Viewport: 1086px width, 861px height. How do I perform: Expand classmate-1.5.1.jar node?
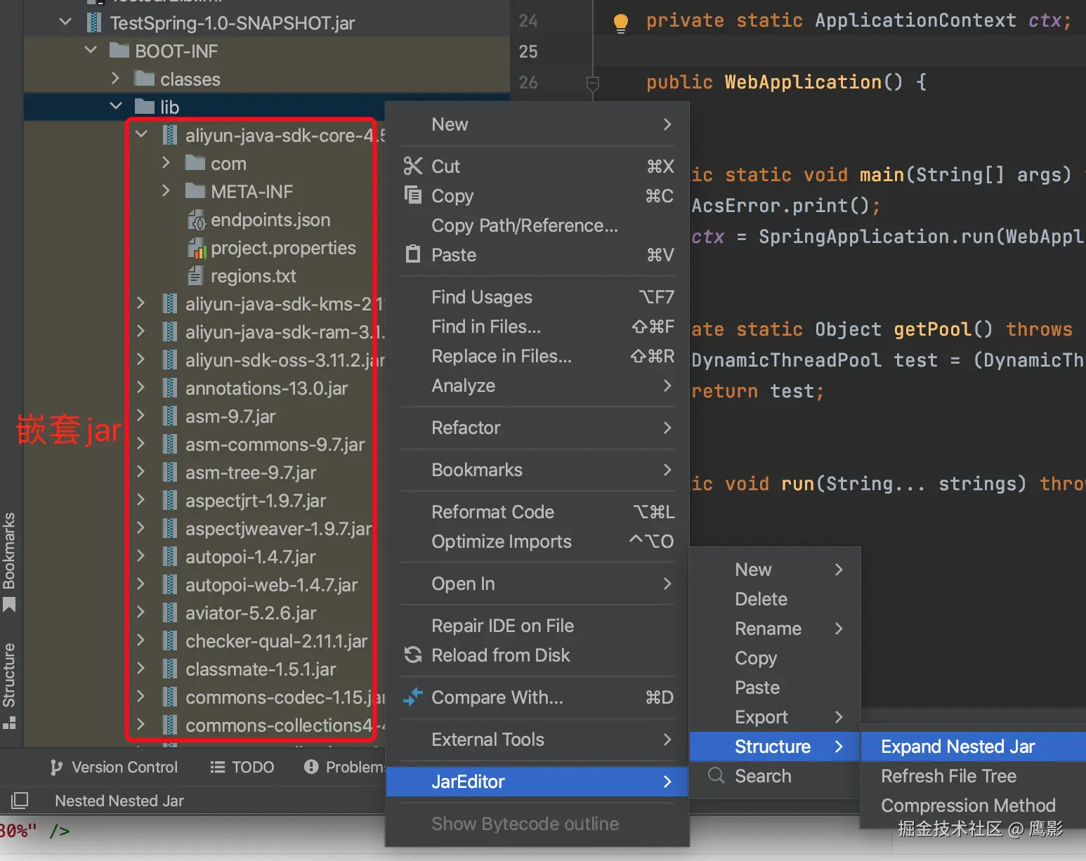point(141,668)
